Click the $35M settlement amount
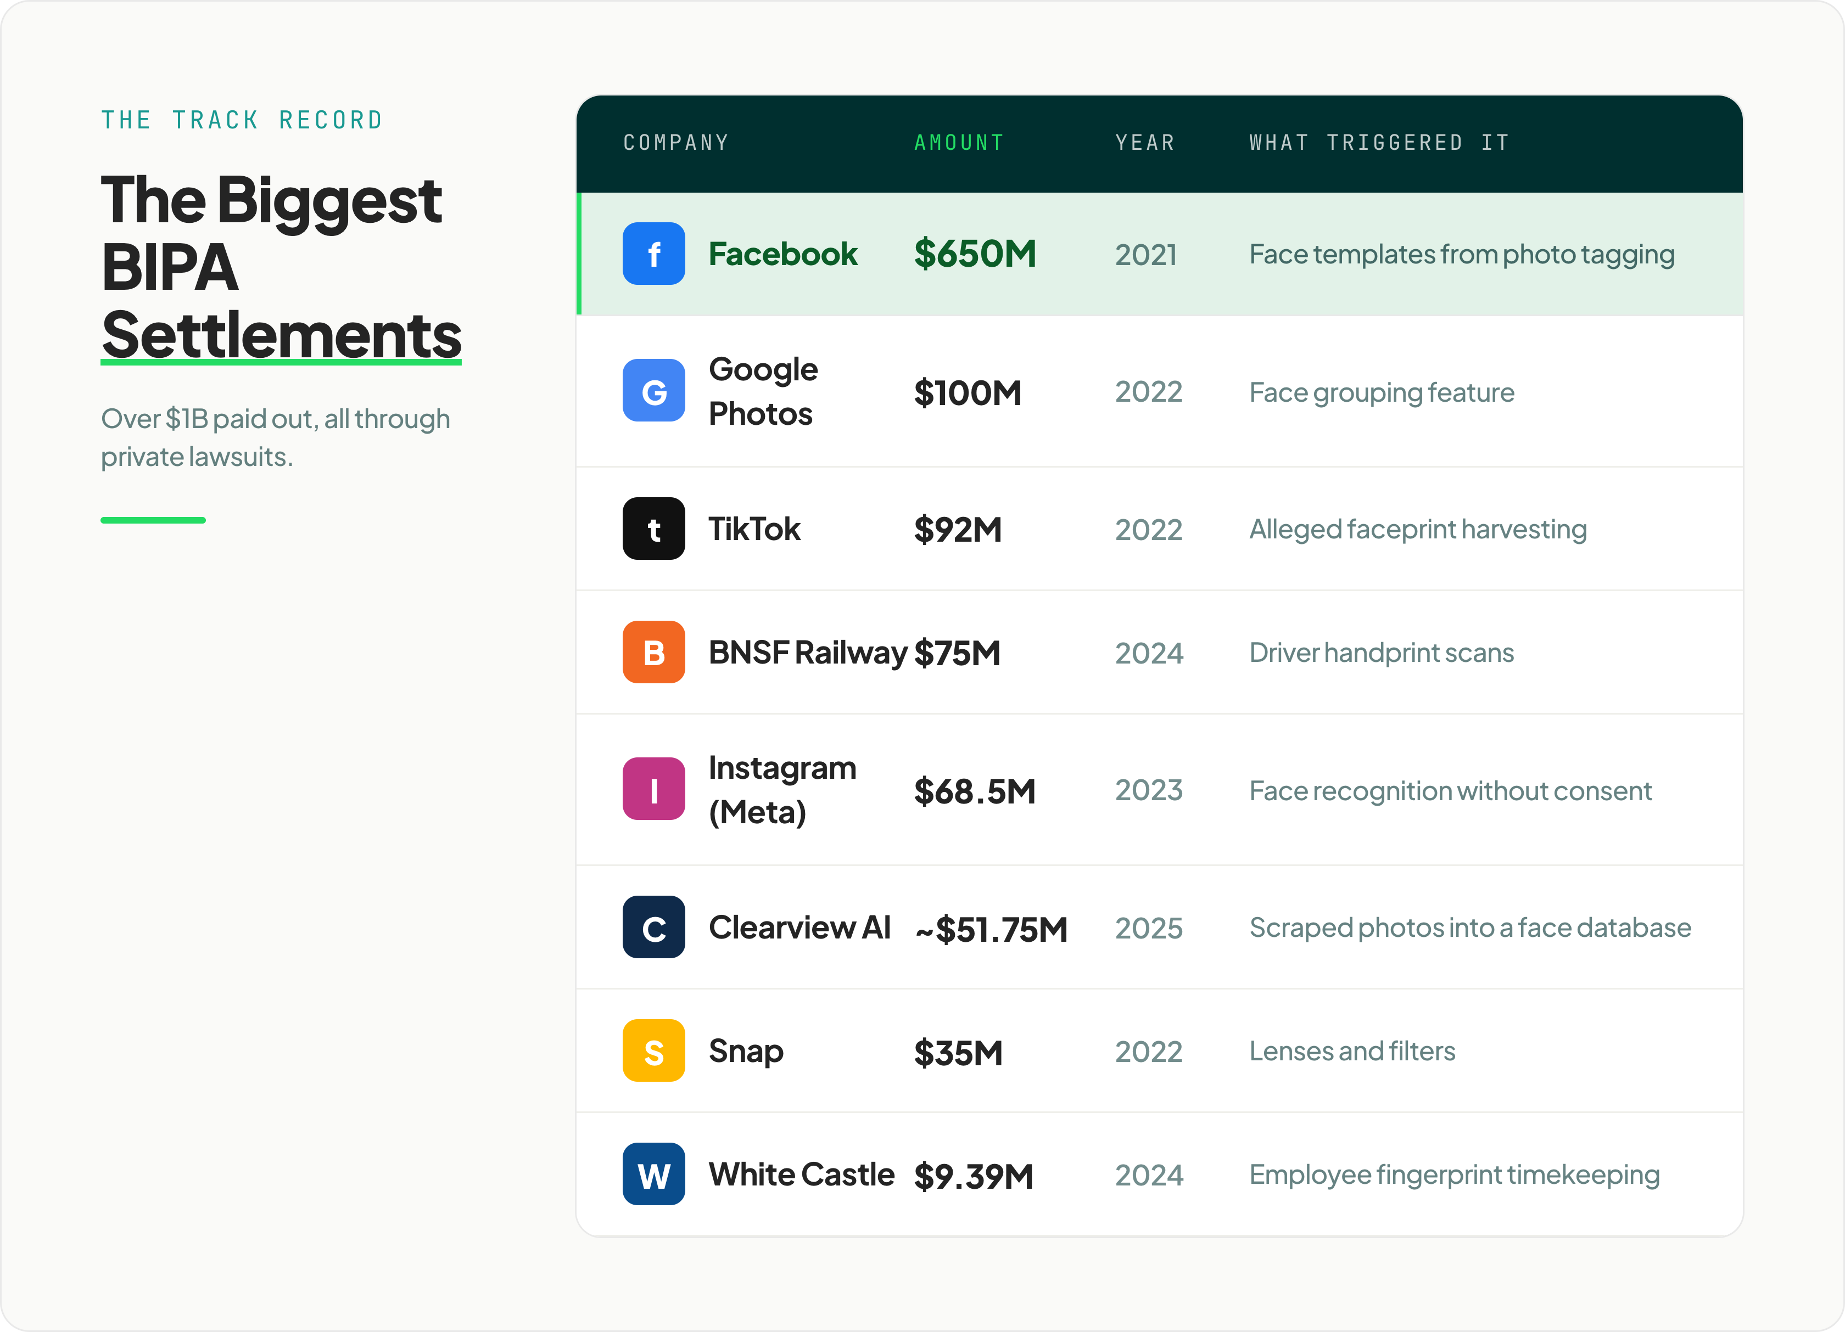The width and height of the screenshot is (1845, 1332). (958, 1053)
